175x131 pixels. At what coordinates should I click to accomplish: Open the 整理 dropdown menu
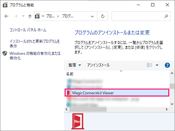click(74, 65)
